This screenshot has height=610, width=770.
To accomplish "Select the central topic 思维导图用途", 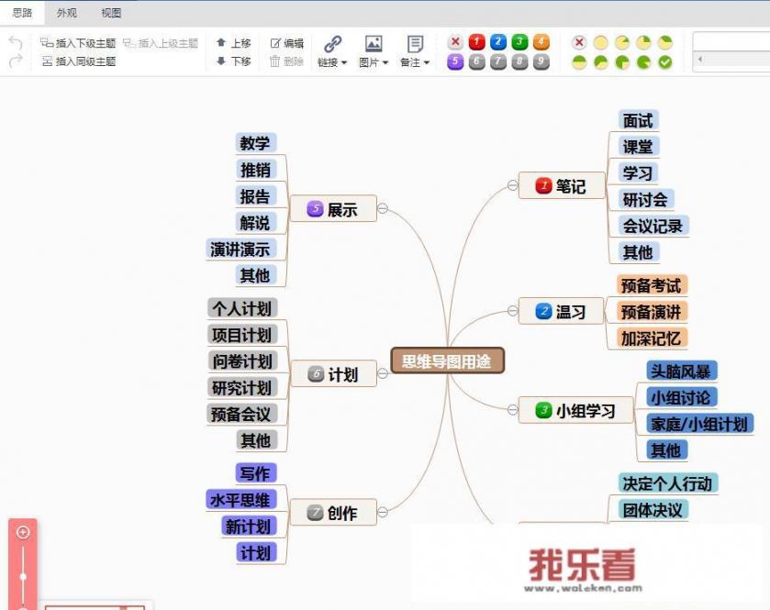I will [x=447, y=360].
